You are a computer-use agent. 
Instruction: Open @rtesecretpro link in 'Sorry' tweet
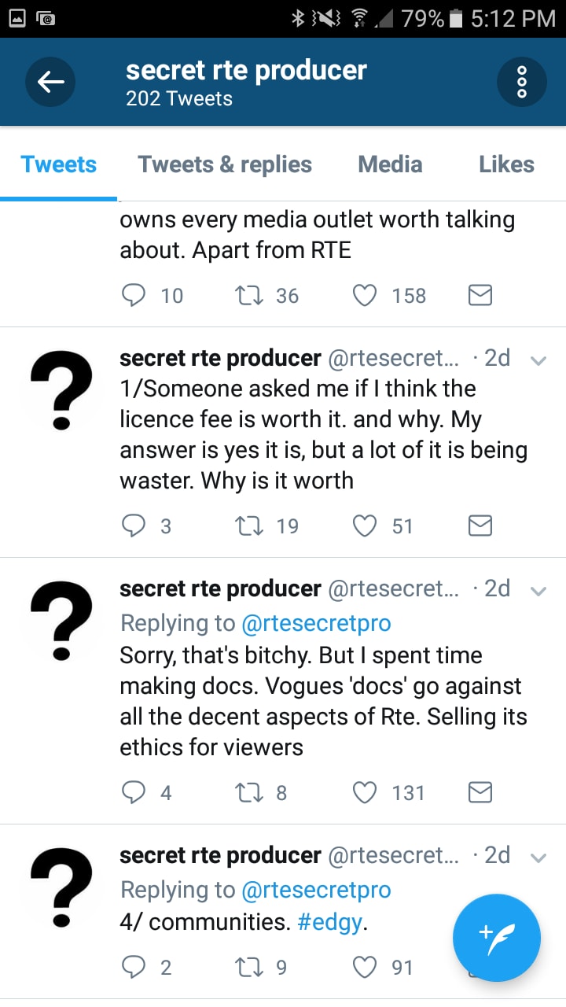pyautogui.click(x=316, y=623)
